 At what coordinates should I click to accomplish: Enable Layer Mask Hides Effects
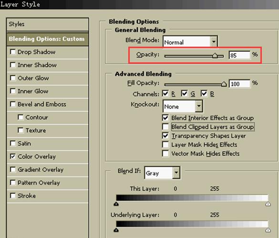point(165,145)
